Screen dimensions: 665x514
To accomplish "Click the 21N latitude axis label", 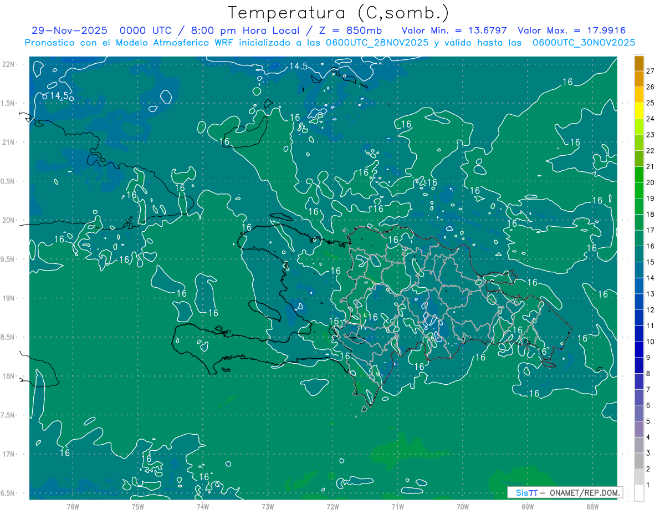I will pos(9,142).
